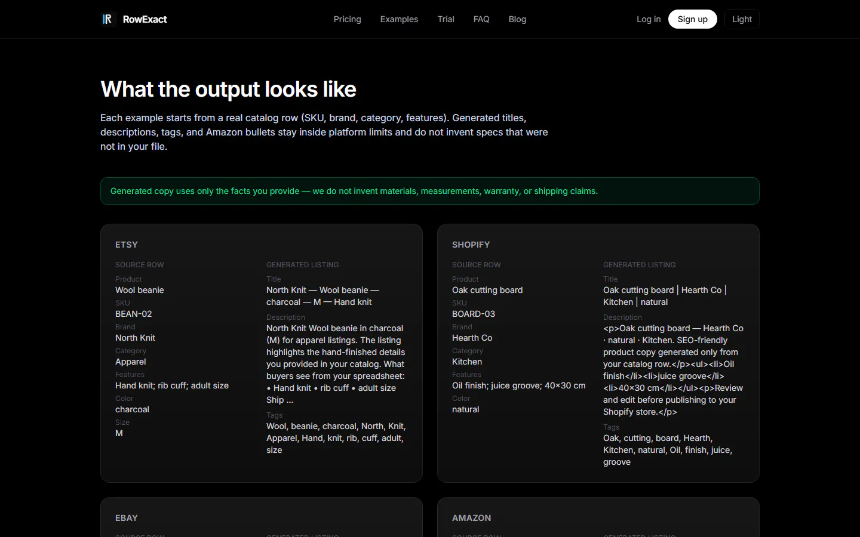Click the brand value 'North Knit'
This screenshot has width=860, height=537.
[x=135, y=338]
